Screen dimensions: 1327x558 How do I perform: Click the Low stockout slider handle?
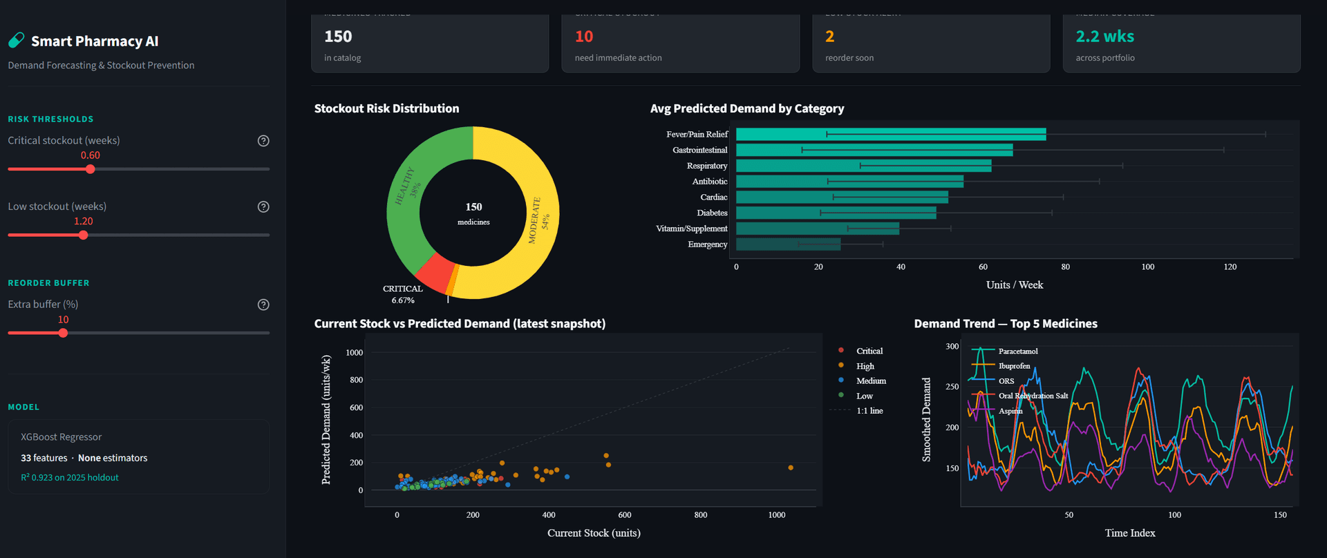click(84, 235)
